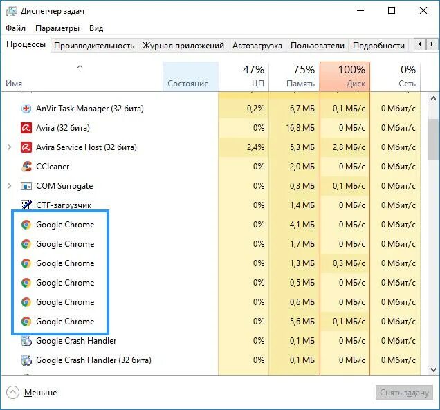Click the CTF-загрузчик pen icon
Screen dimensions: 440x410
[x=26, y=205]
